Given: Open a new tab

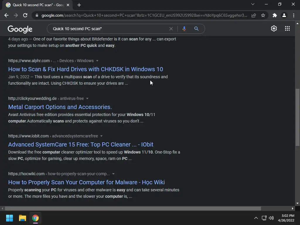Looking at the screenshot, I should [x=79, y=5].
